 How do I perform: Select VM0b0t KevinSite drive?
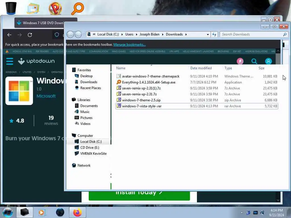click(93, 153)
